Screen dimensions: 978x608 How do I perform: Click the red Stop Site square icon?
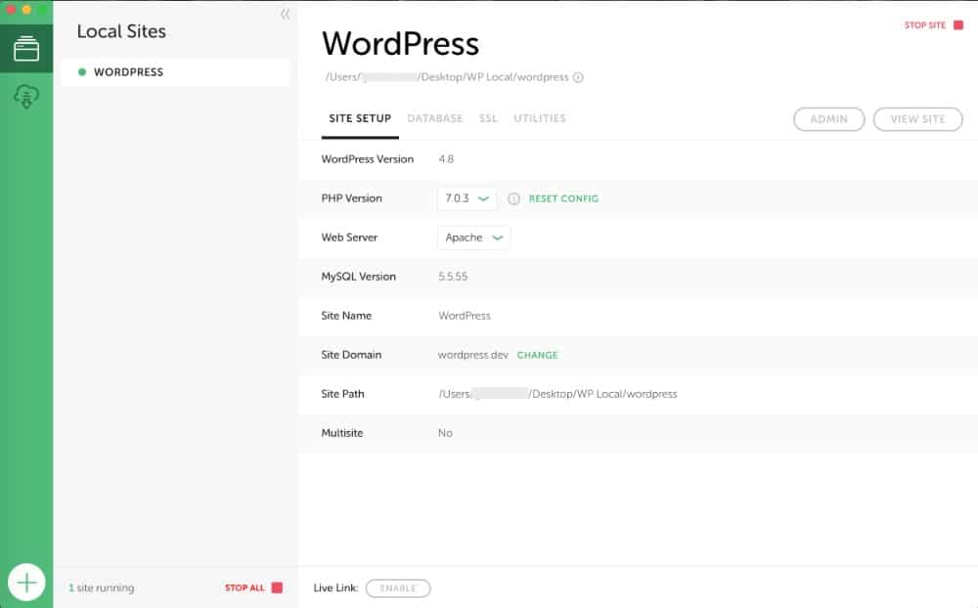[957, 25]
